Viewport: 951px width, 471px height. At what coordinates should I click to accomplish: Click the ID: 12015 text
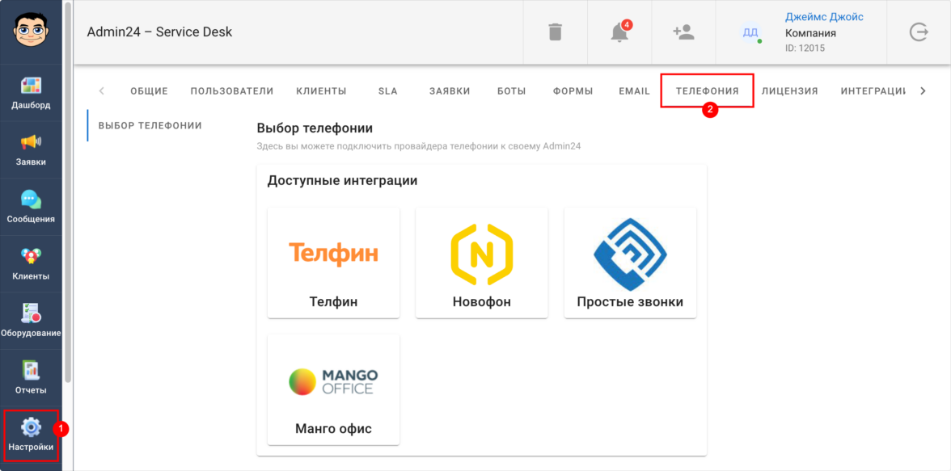pyautogui.click(x=805, y=48)
